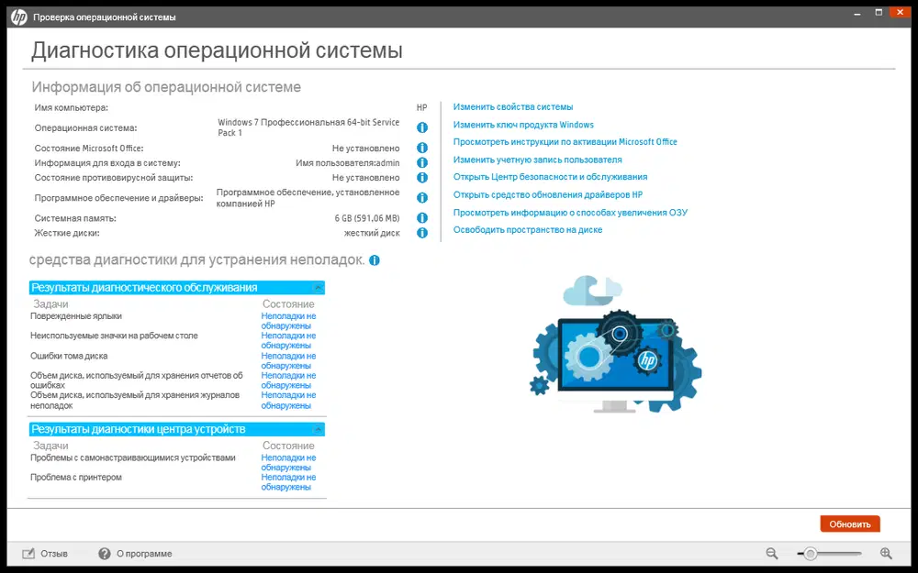Open info icon for Состояние Microsoft Office row
Viewport: 918px width, 573px height.
point(422,148)
